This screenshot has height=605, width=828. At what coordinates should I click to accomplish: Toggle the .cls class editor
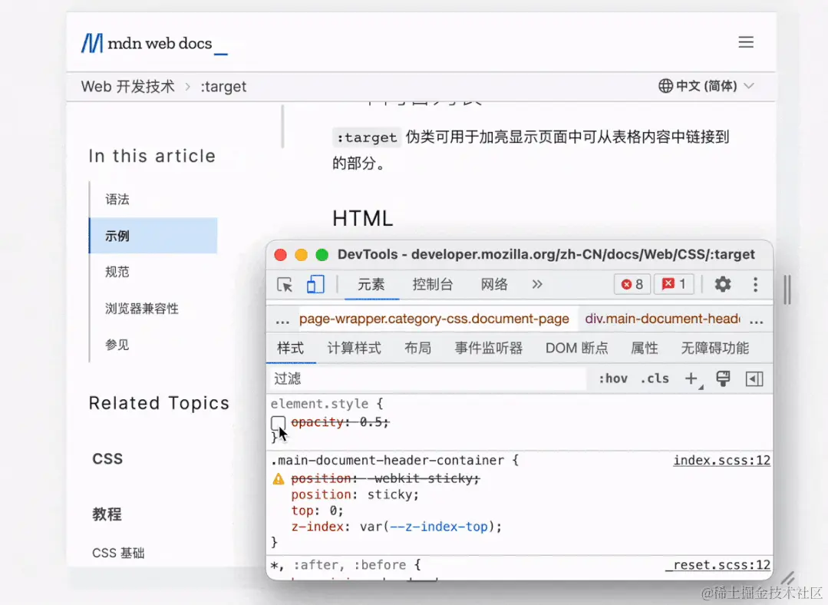pyautogui.click(x=655, y=379)
